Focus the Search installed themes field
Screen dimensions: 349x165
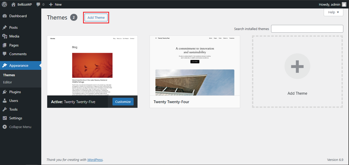tap(307, 29)
